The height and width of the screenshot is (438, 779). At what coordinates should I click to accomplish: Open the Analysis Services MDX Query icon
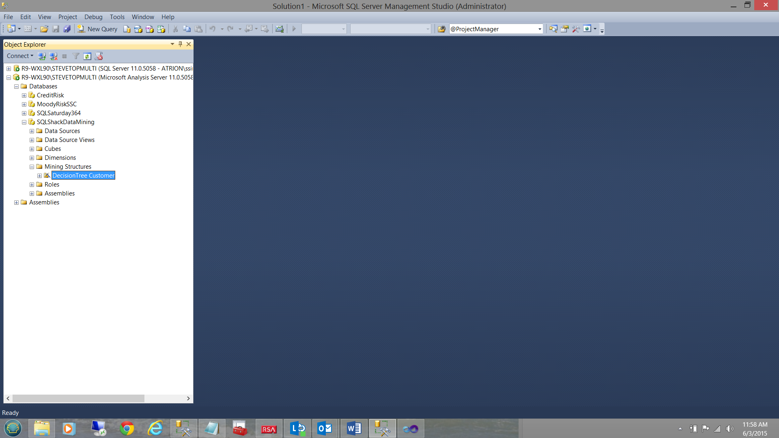click(x=138, y=29)
